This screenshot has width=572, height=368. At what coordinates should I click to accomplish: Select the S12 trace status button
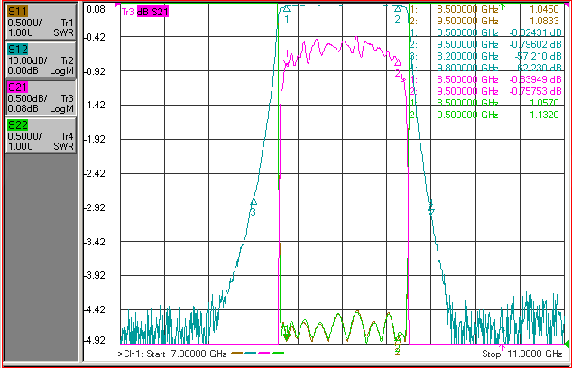pos(41,60)
